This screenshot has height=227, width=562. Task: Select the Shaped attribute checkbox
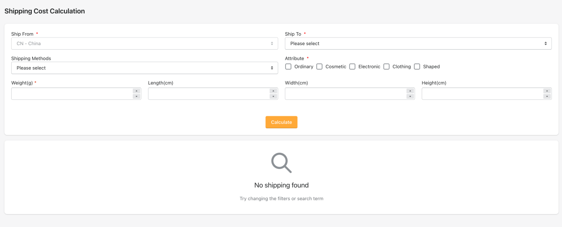[x=417, y=67]
